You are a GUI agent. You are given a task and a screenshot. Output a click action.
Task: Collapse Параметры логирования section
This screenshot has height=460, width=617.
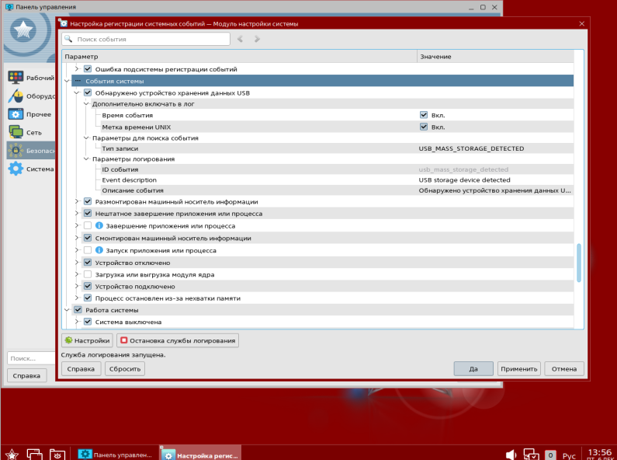click(87, 159)
